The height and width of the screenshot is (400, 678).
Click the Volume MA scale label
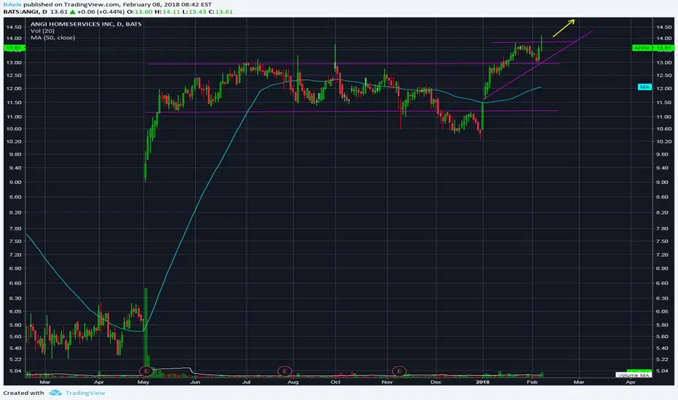[x=634, y=375]
